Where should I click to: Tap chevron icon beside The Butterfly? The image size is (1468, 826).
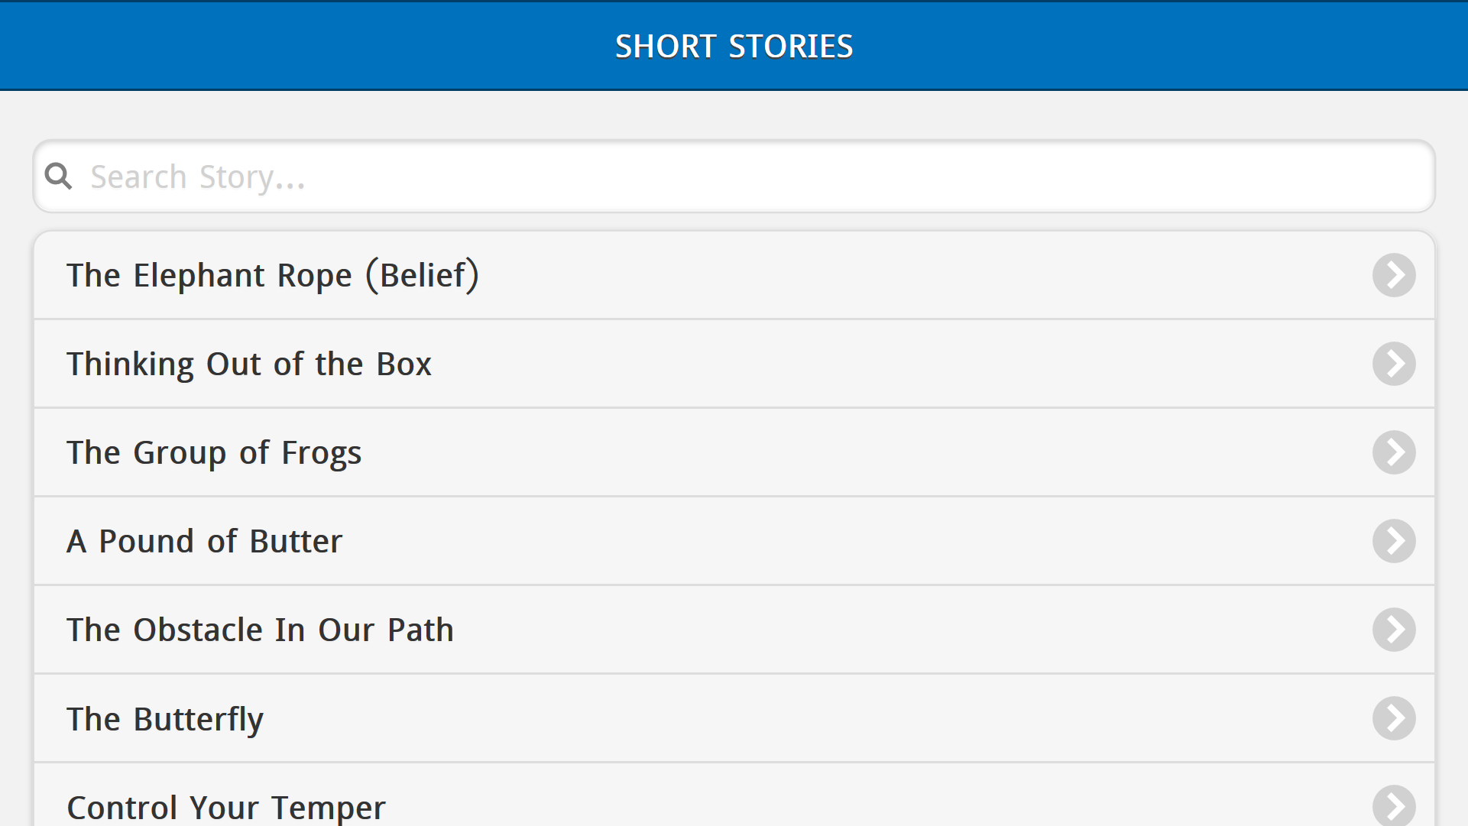pyautogui.click(x=1393, y=718)
